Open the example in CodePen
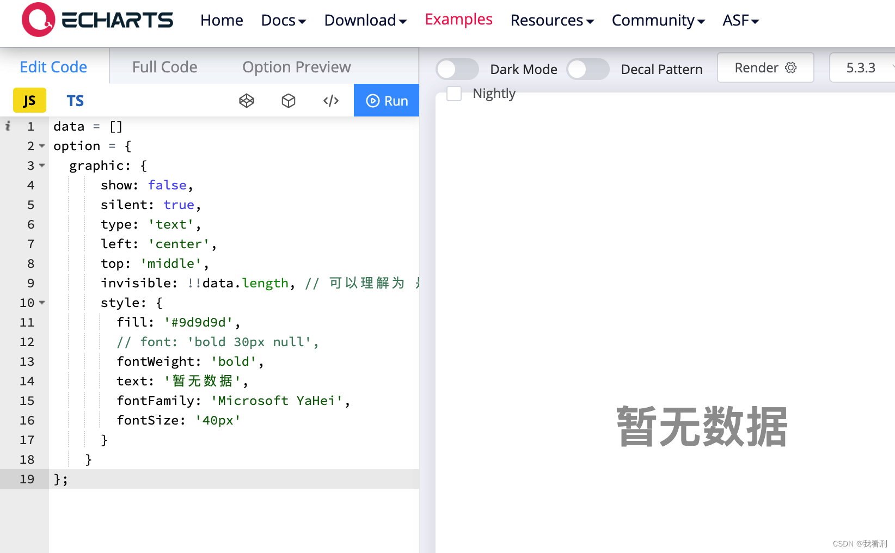The image size is (895, 553). 247,100
